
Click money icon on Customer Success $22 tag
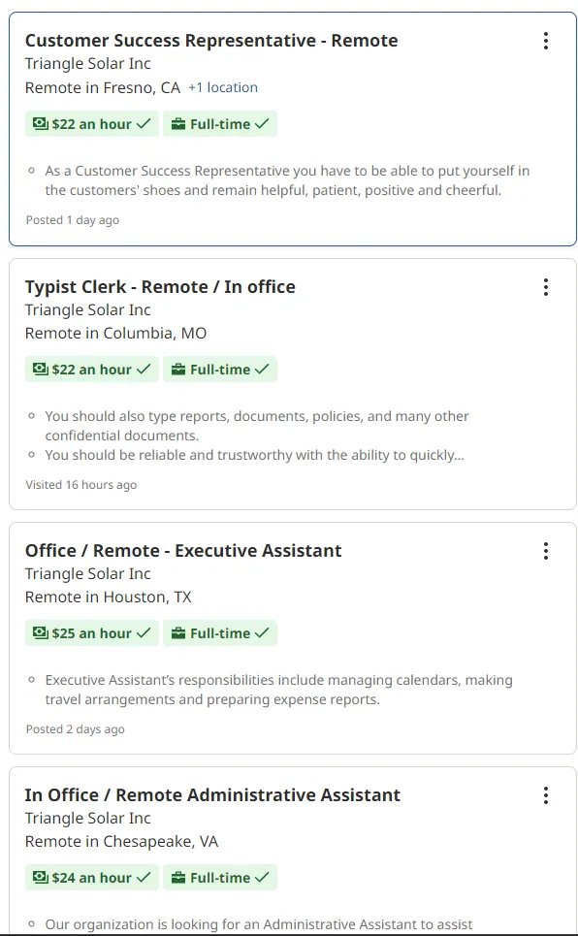(40, 123)
